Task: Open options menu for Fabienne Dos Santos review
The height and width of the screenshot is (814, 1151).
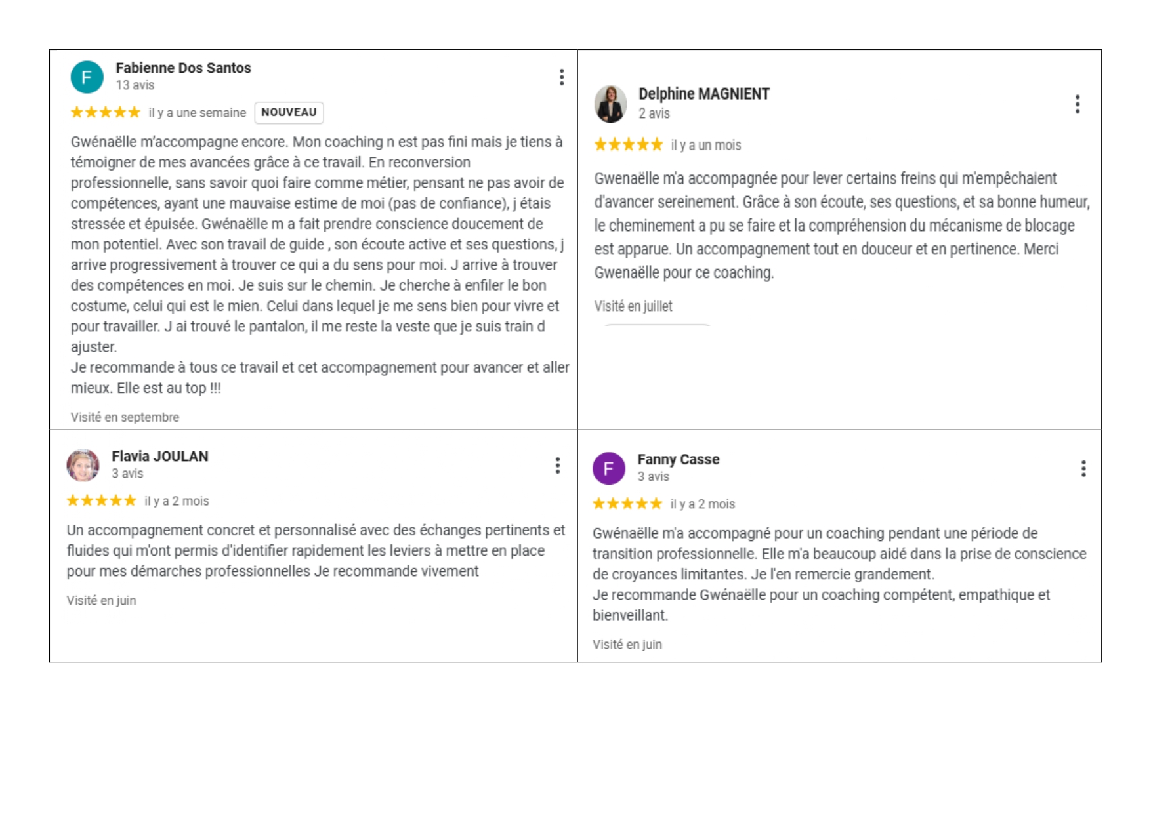Action: (562, 77)
